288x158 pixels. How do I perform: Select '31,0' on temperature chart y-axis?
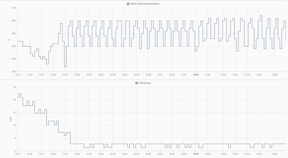click(x=14, y=8)
